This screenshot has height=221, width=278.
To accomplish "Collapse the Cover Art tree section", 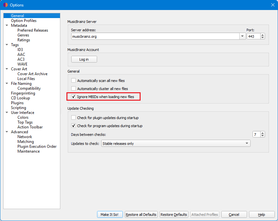I will pos(7,69).
